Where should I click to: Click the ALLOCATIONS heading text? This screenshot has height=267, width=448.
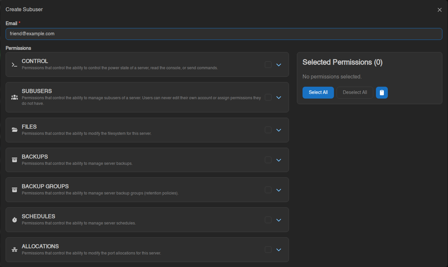click(40, 247)
